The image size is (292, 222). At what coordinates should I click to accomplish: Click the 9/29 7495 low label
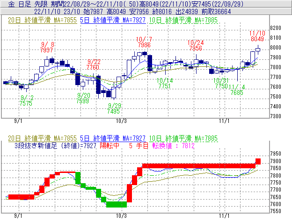click(x=114, y=108)
